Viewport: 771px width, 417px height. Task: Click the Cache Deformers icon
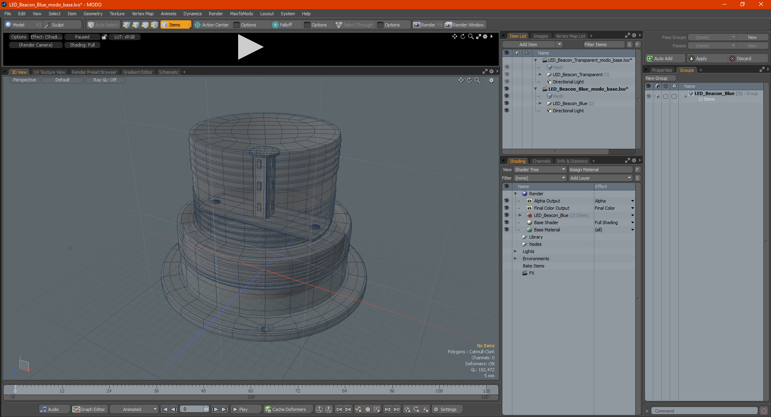point(268,409)
